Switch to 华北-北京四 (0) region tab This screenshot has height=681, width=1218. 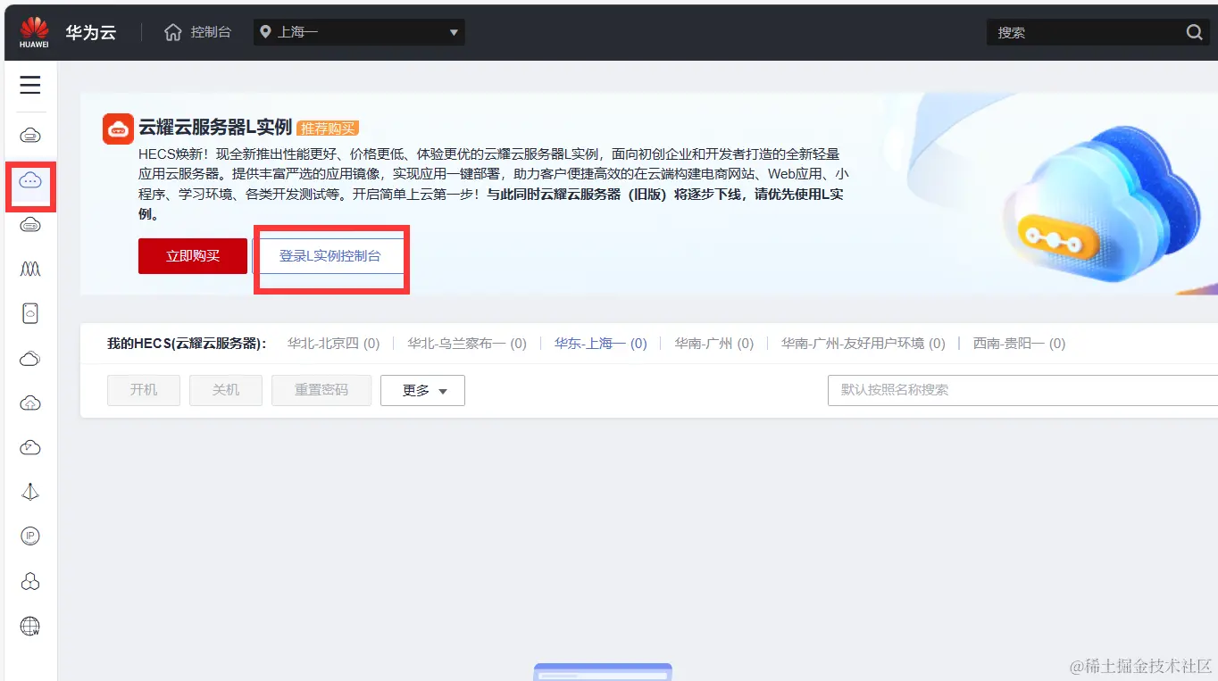click(334, 344)
